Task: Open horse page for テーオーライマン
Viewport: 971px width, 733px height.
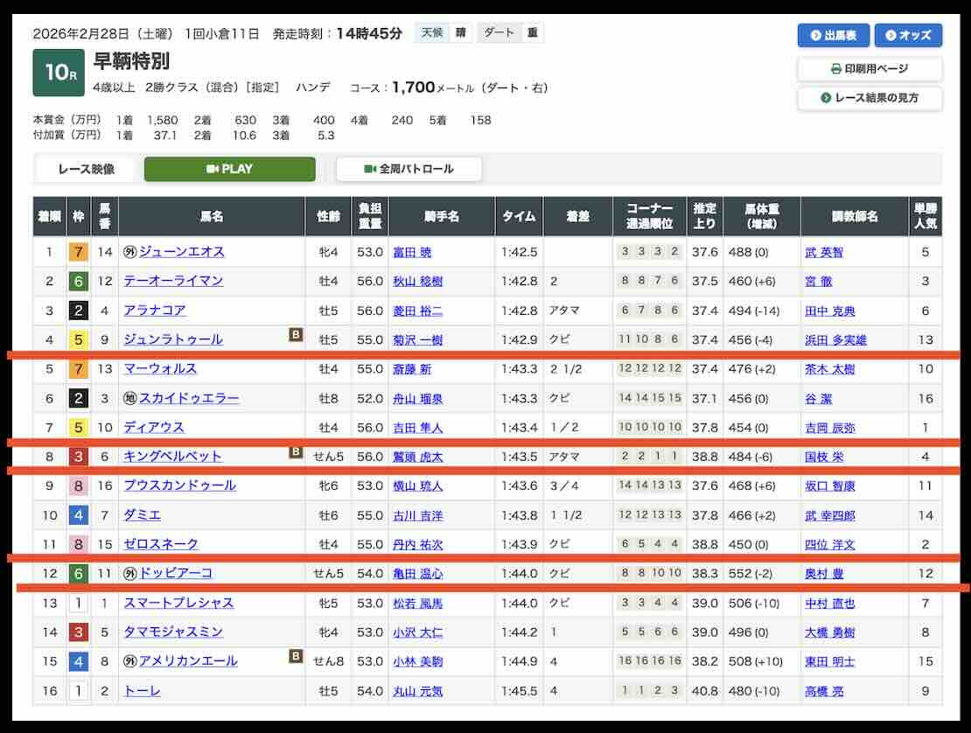Action: point(173,281)
